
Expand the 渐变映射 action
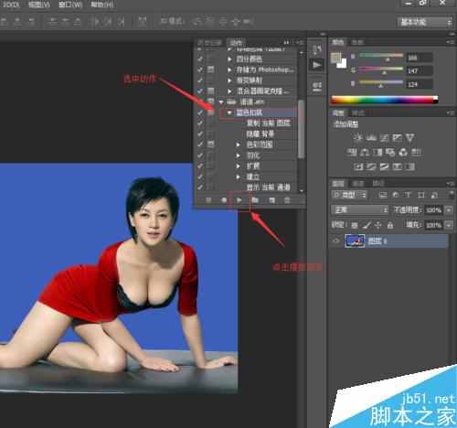click(x=229, y=80)
